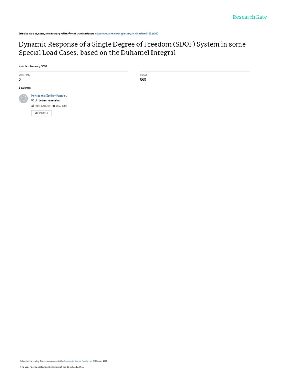This screenshot has width=281, height=375.
Task: Click the READS heading label
Action: tap(144, 75)
